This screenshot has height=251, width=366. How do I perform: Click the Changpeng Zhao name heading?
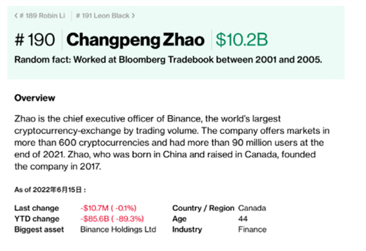click(x=136, y=40)
